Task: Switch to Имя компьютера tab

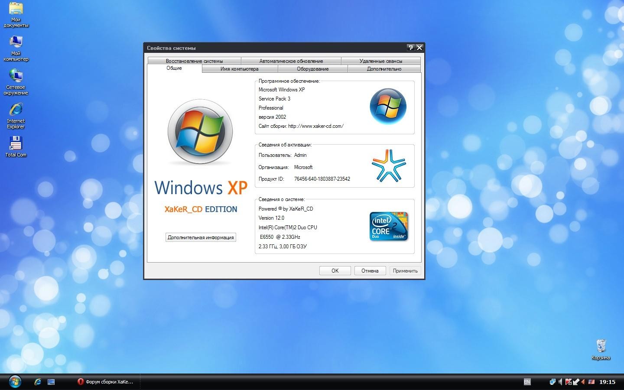Action: pos(240,68)
